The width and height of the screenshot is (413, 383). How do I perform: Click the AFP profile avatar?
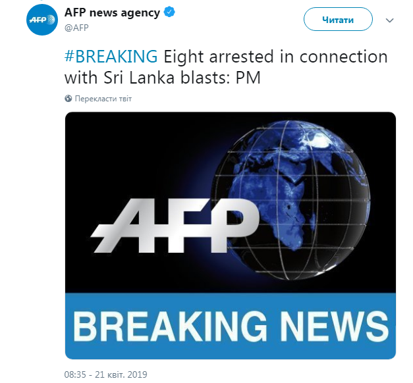click(43, 24)
